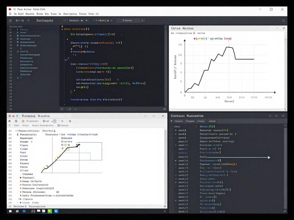Open the green app icon in the taskbar
This screenshot has width=294, height=220.
click(x=50, y=211)
